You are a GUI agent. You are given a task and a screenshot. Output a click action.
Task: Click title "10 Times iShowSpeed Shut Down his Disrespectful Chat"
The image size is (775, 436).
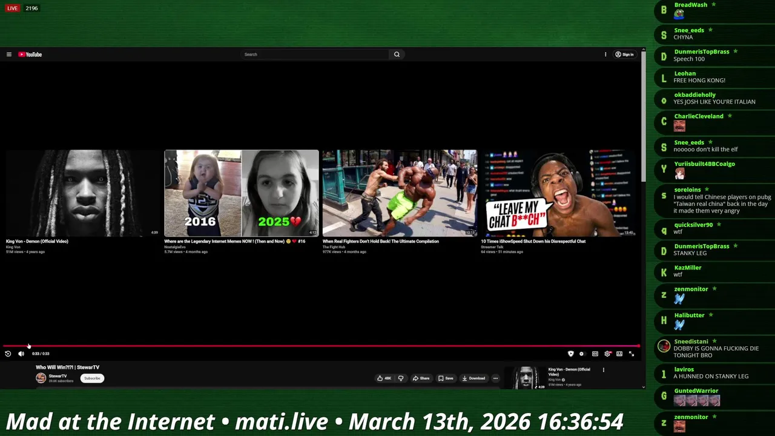tap(533, 241)
